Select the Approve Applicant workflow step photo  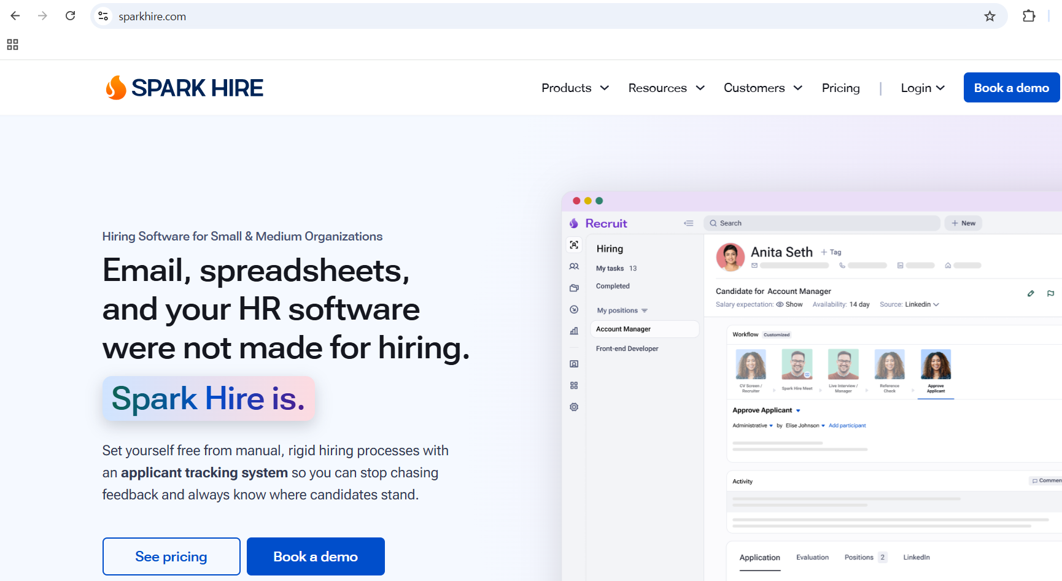pyautogui.click(x=936, y=364)
